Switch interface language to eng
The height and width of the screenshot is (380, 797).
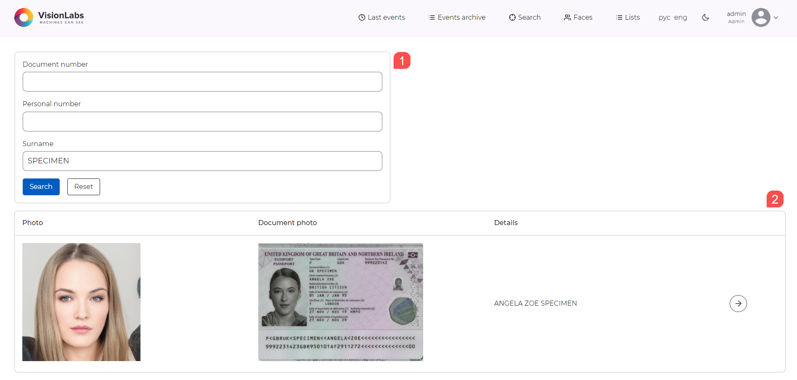[681, 18]
